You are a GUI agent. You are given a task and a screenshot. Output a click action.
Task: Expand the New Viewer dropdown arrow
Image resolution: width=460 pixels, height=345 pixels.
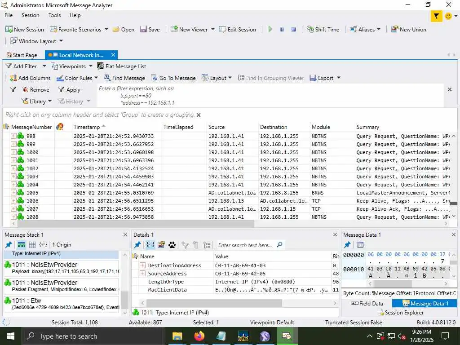point(213,29)
